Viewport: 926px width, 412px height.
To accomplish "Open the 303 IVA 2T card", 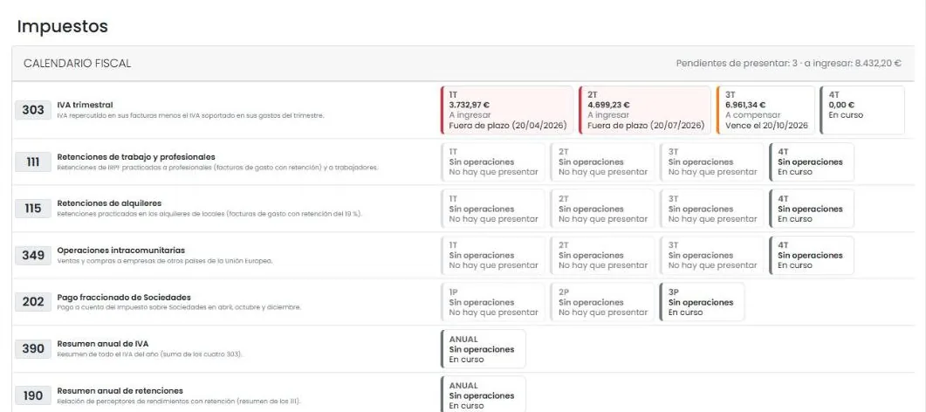I will [x=646, y=110].
